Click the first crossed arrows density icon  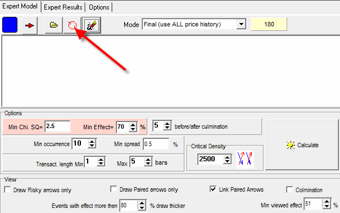pos(241,158)
